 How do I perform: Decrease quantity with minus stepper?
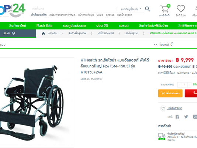179,85
